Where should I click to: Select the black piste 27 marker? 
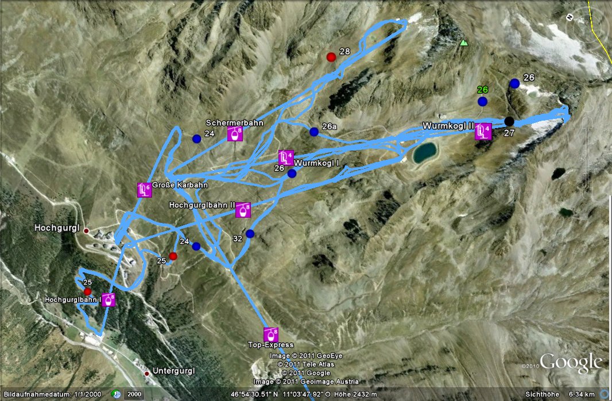pos(509,121)
